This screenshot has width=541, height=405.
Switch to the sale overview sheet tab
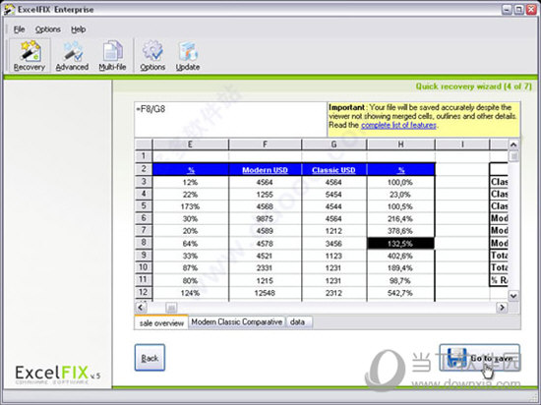161,322
